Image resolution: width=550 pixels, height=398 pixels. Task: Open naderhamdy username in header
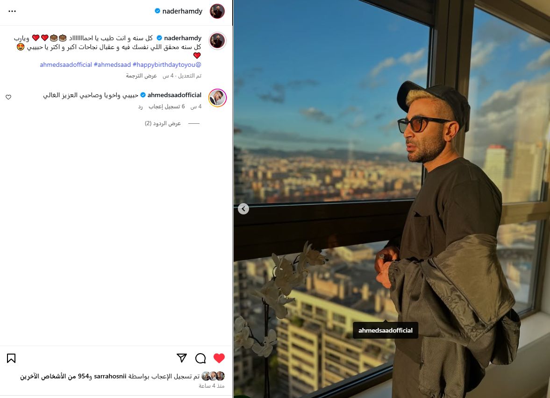point(182,11)
